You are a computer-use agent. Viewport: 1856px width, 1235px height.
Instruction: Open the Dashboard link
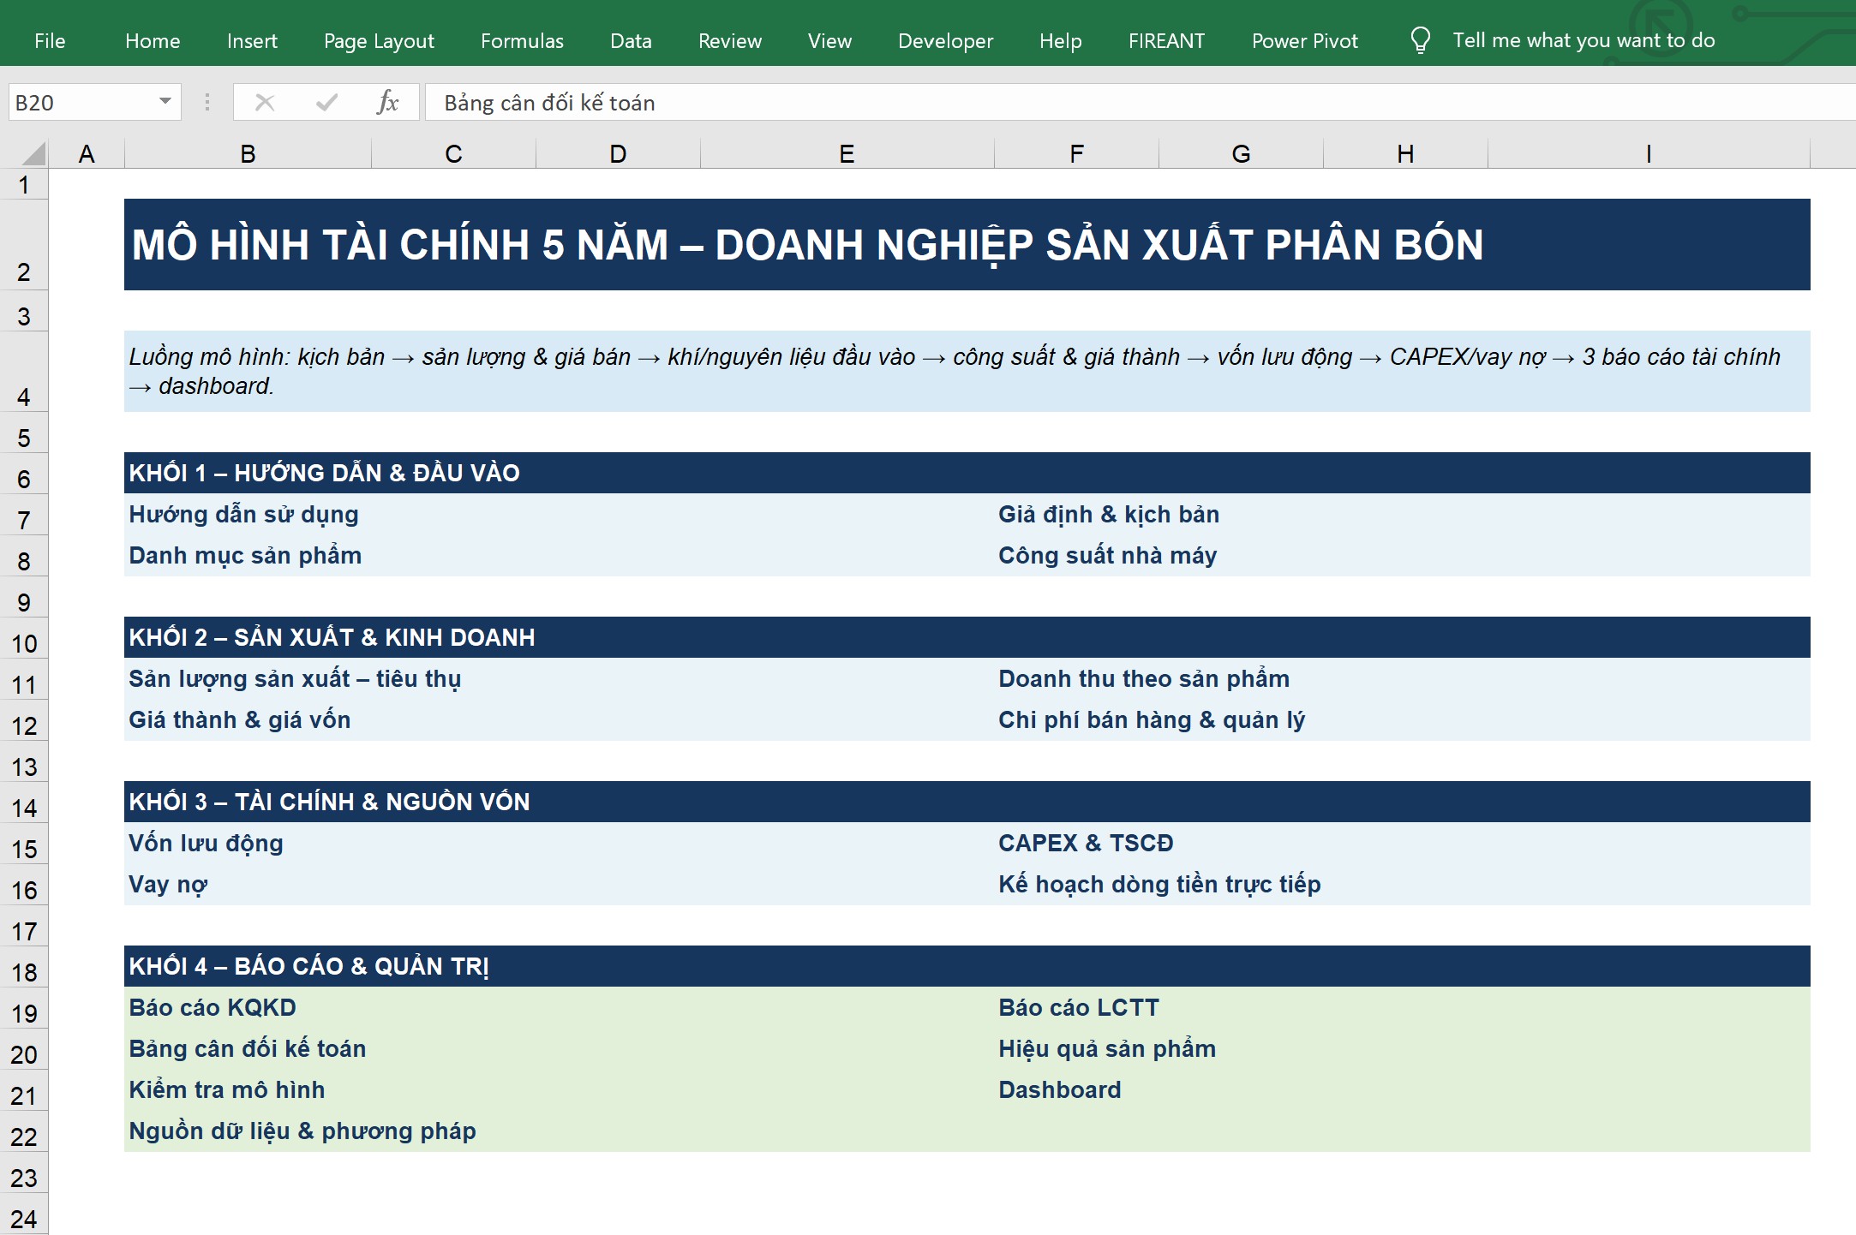[1059, 1090]
